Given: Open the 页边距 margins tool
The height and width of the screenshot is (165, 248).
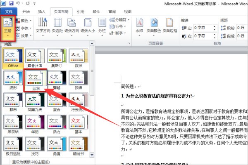Looking at the screenshot, I should pyautogui.click(x=57, y=24).
